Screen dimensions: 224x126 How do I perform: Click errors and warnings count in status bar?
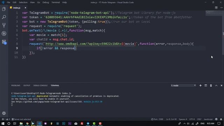pyautogui.click(x=6, y=119)
